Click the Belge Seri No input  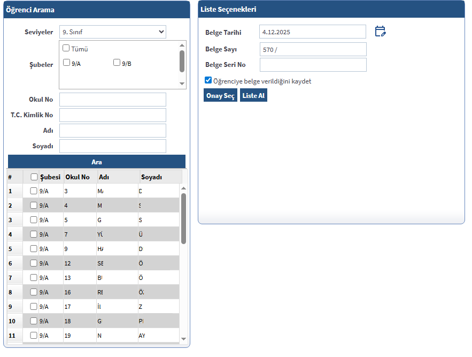tap(313, 65)
